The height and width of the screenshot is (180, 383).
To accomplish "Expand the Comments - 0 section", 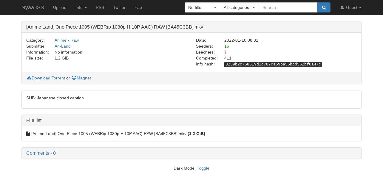I will click(41, 153).
